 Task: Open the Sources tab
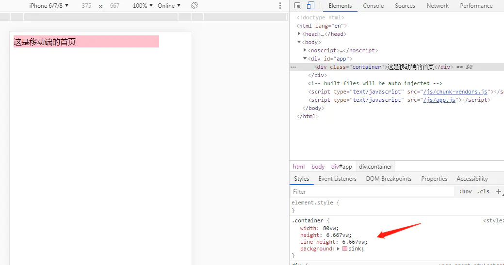405,6
